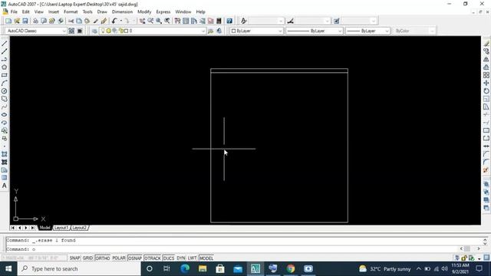The image size is (491, 276).
Task: Click the Save icon in Standard toolbar
Action: [x=25, y=21]
